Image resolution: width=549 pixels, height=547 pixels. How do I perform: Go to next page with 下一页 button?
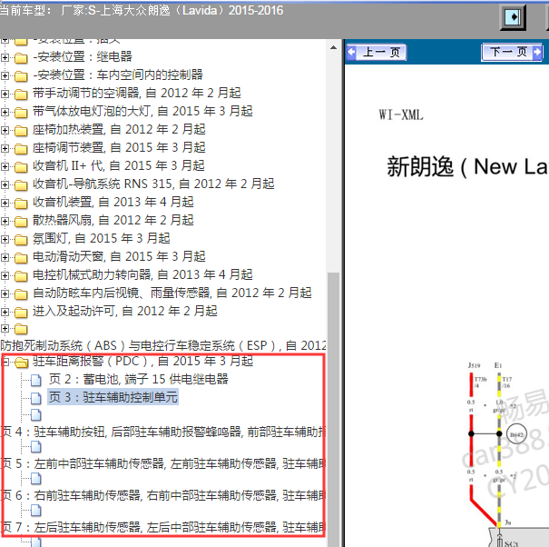[512, 53]
